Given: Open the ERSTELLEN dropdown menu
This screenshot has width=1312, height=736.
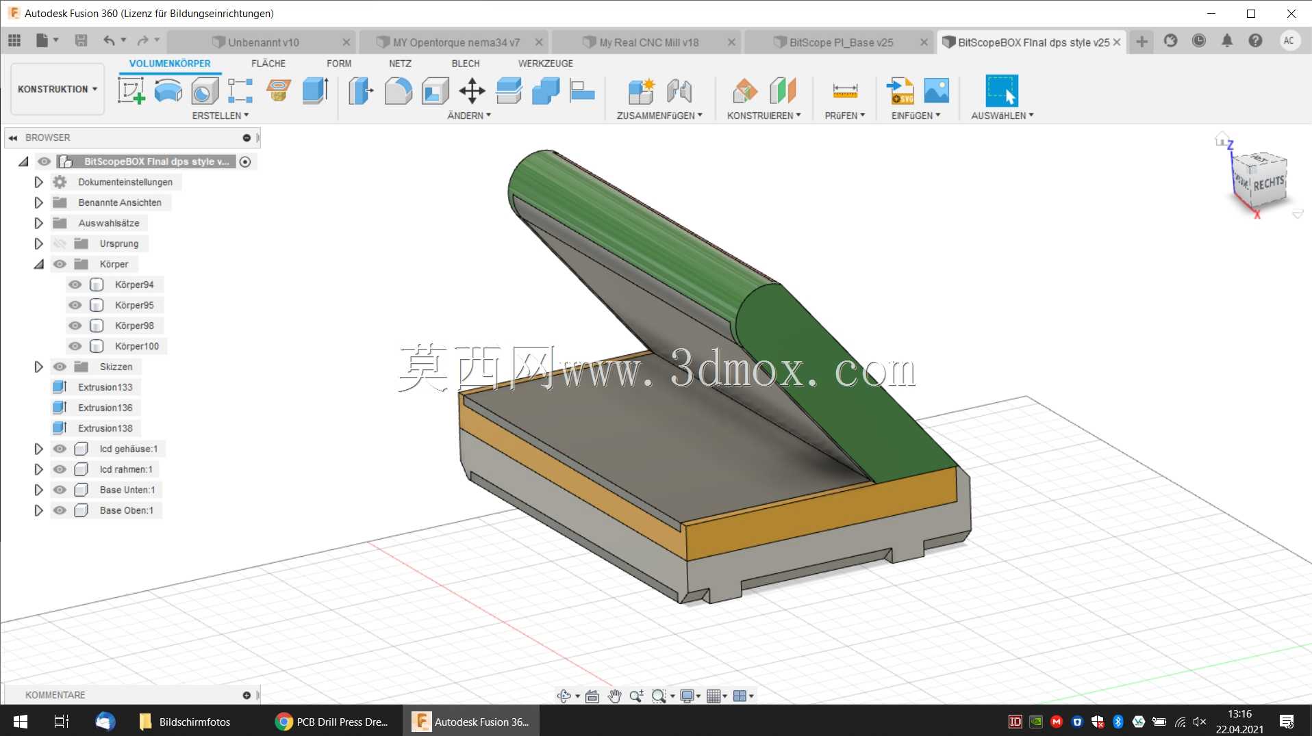Looking at the screenshot, I should [220, 116].
